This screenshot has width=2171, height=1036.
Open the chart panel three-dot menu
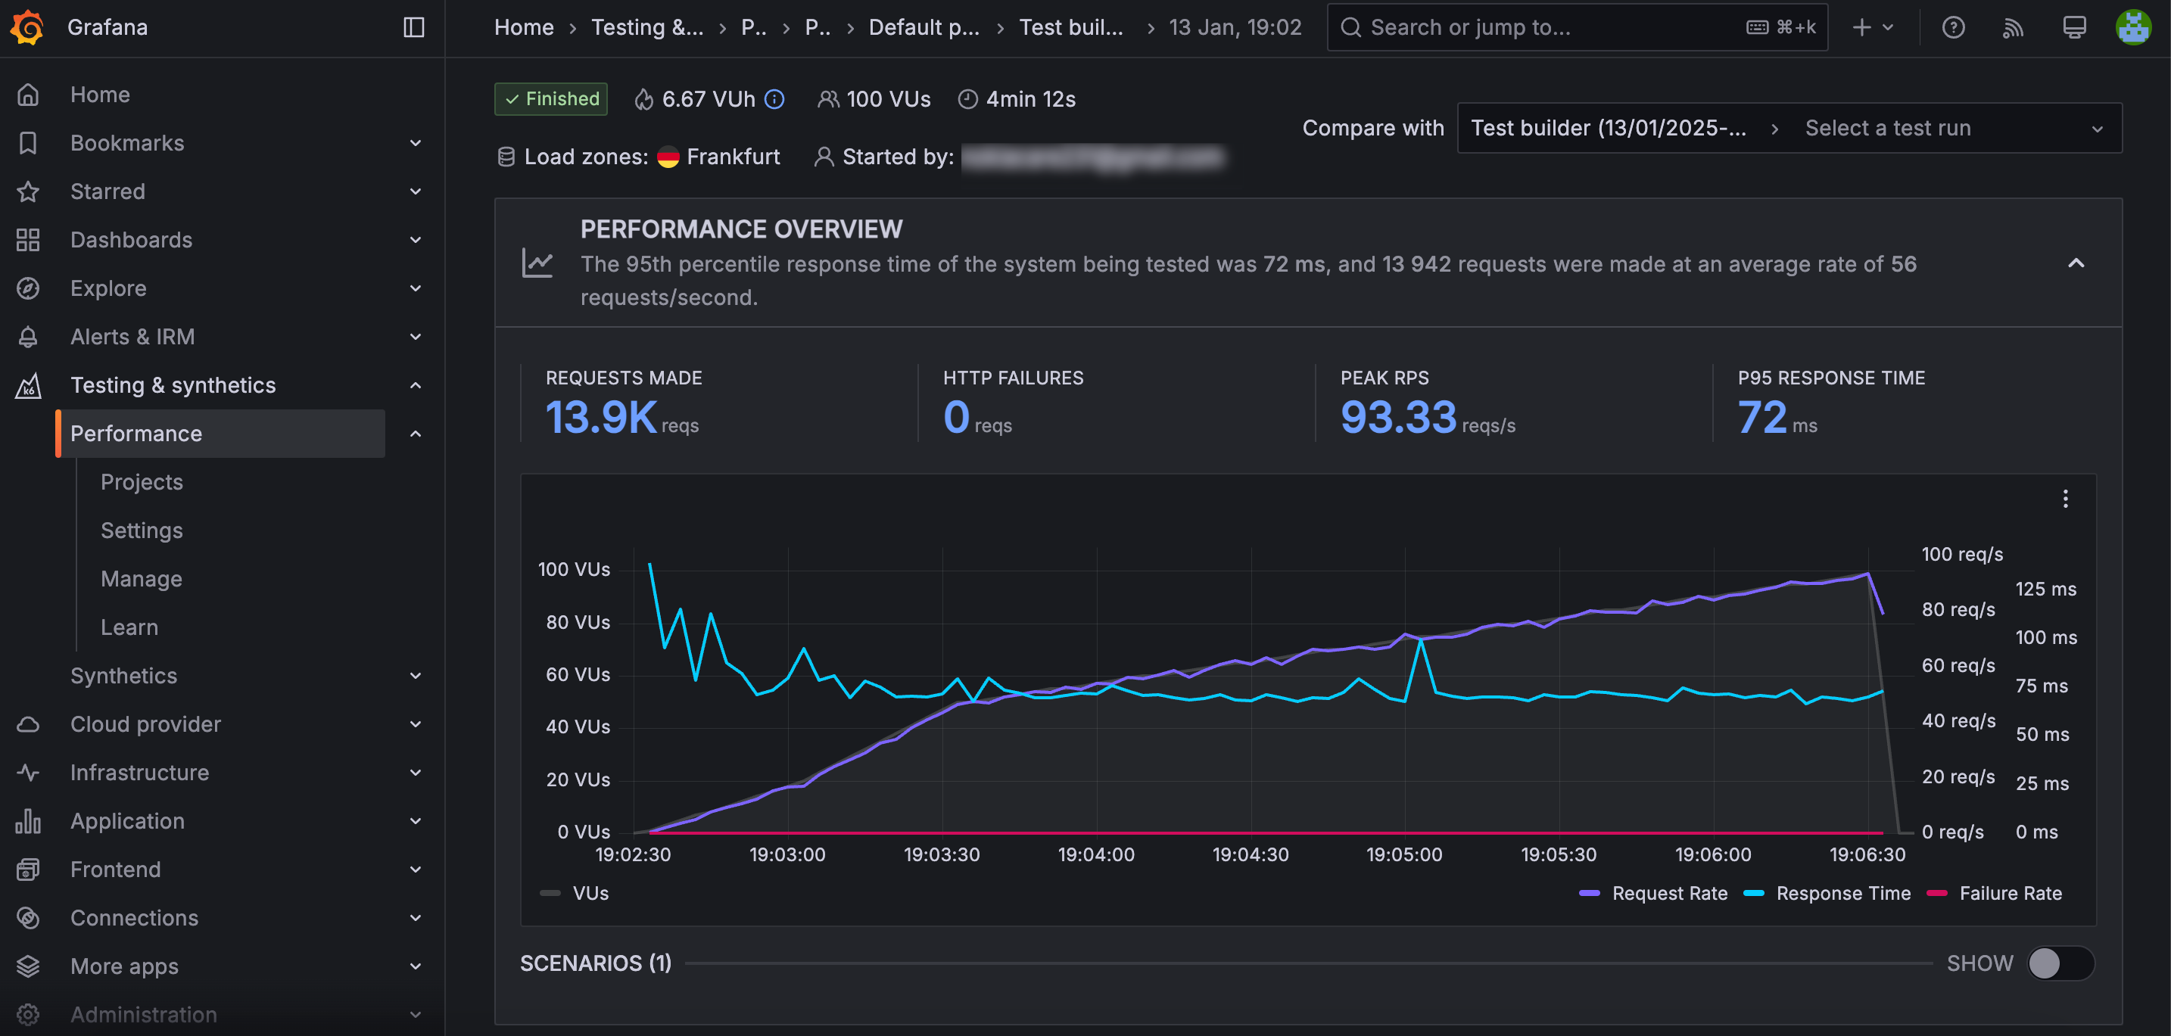pos(2065,499)
